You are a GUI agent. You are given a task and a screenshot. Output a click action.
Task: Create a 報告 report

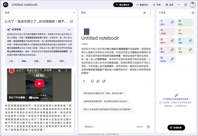pyautogui.click(x=185, y=32)
